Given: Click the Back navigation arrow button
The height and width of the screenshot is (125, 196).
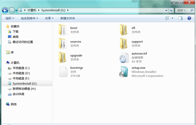Looking at the screenshot, I should 5,10.
